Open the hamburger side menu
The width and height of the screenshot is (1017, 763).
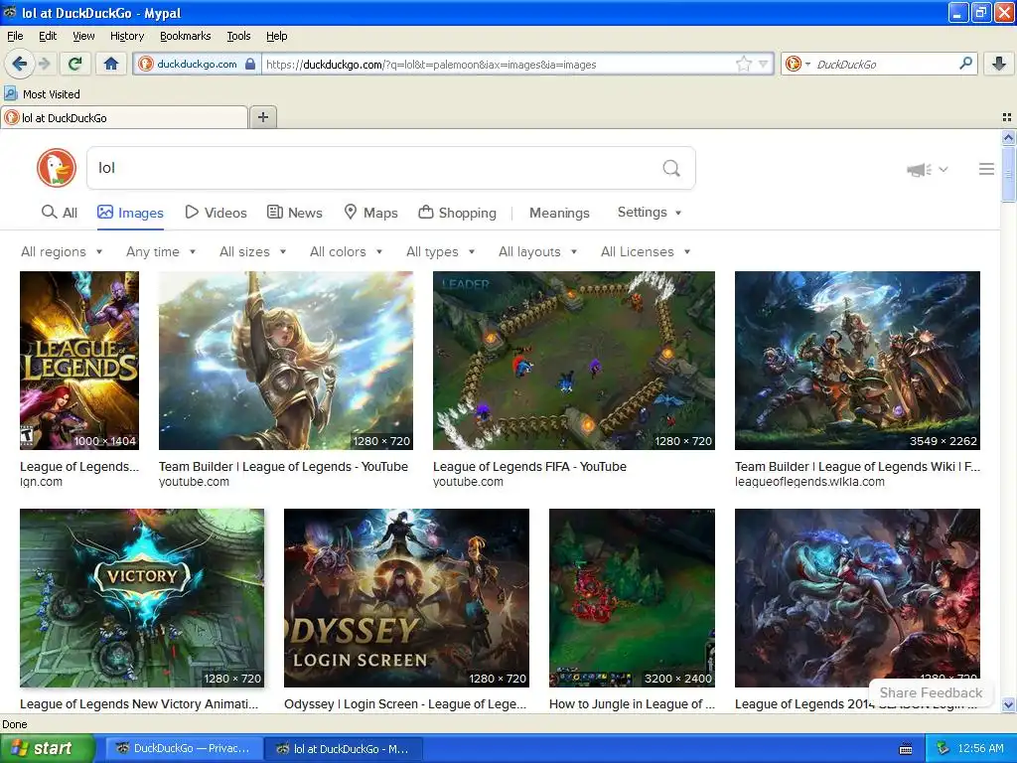click(986, 169)
